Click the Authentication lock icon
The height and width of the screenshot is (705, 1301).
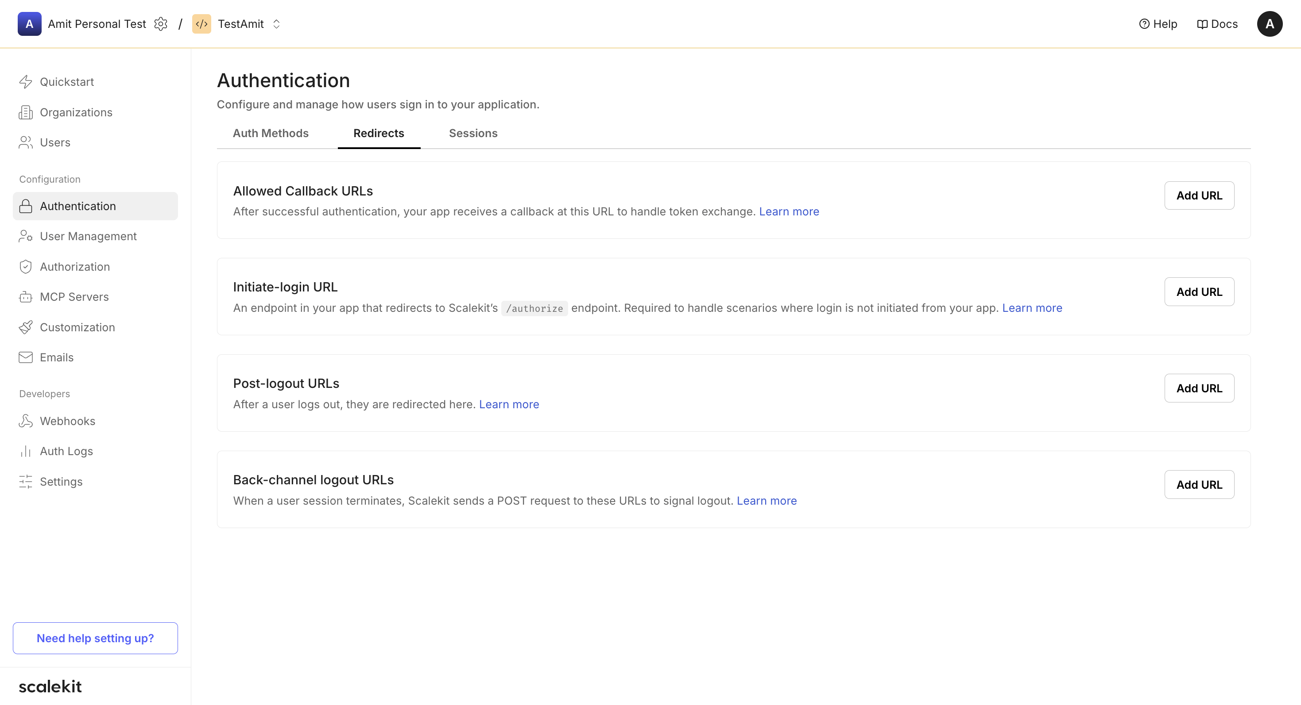[x=26, y=206]
